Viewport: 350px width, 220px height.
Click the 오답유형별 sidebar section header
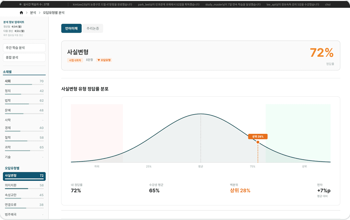pyautogui.click(x=12, y=168)
